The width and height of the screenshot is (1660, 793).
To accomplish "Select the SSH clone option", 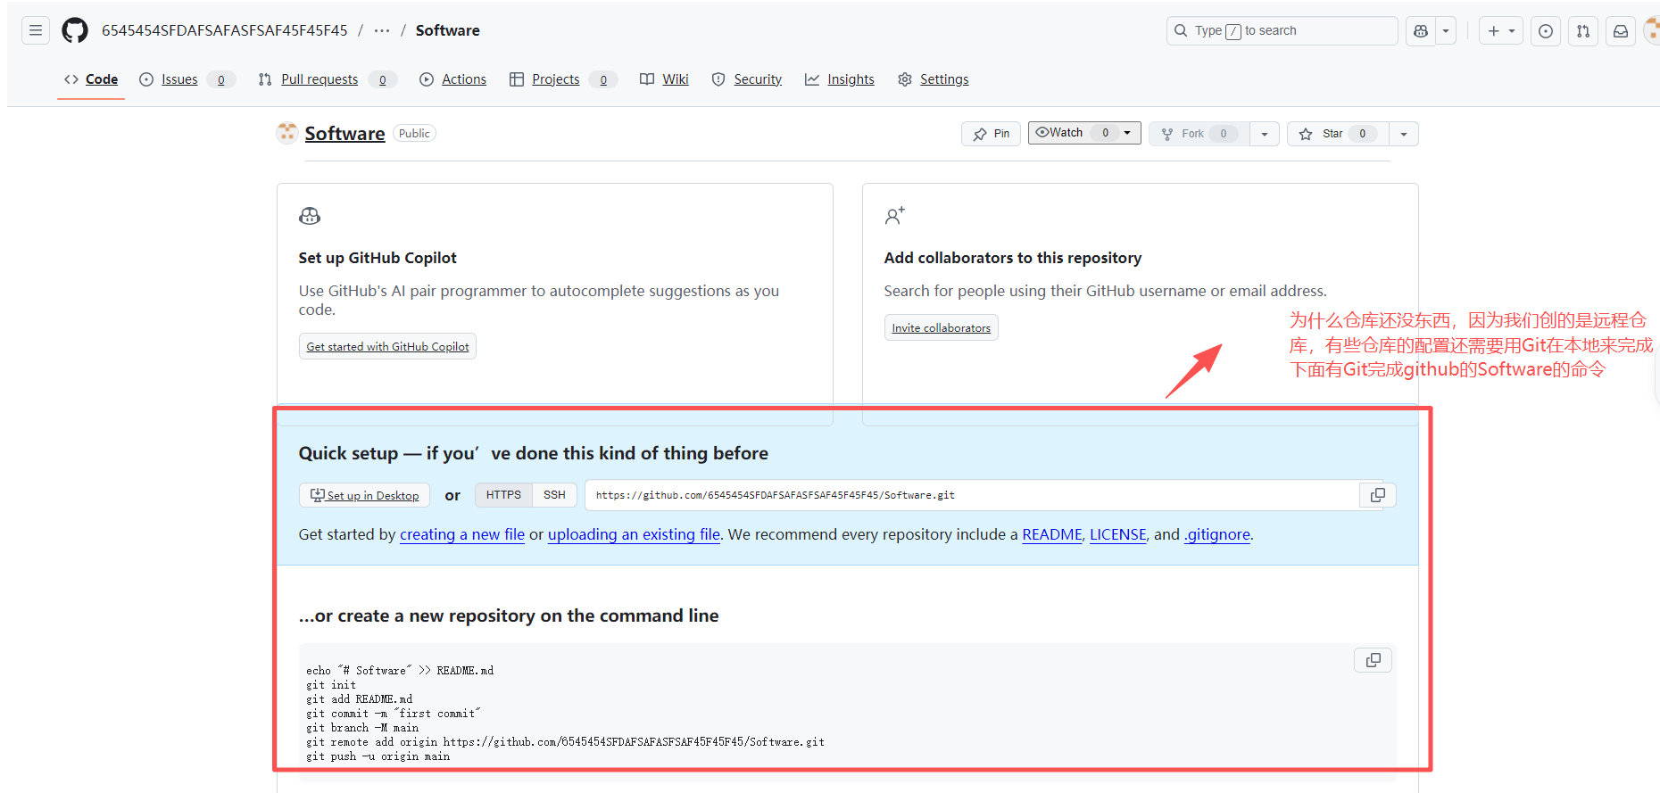I will (554, 495).
